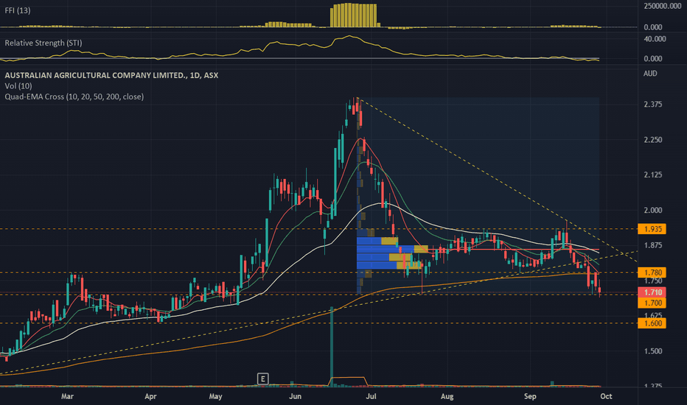Click the Jun label on the time axis
687x405 pixels.
pos(296,396)
